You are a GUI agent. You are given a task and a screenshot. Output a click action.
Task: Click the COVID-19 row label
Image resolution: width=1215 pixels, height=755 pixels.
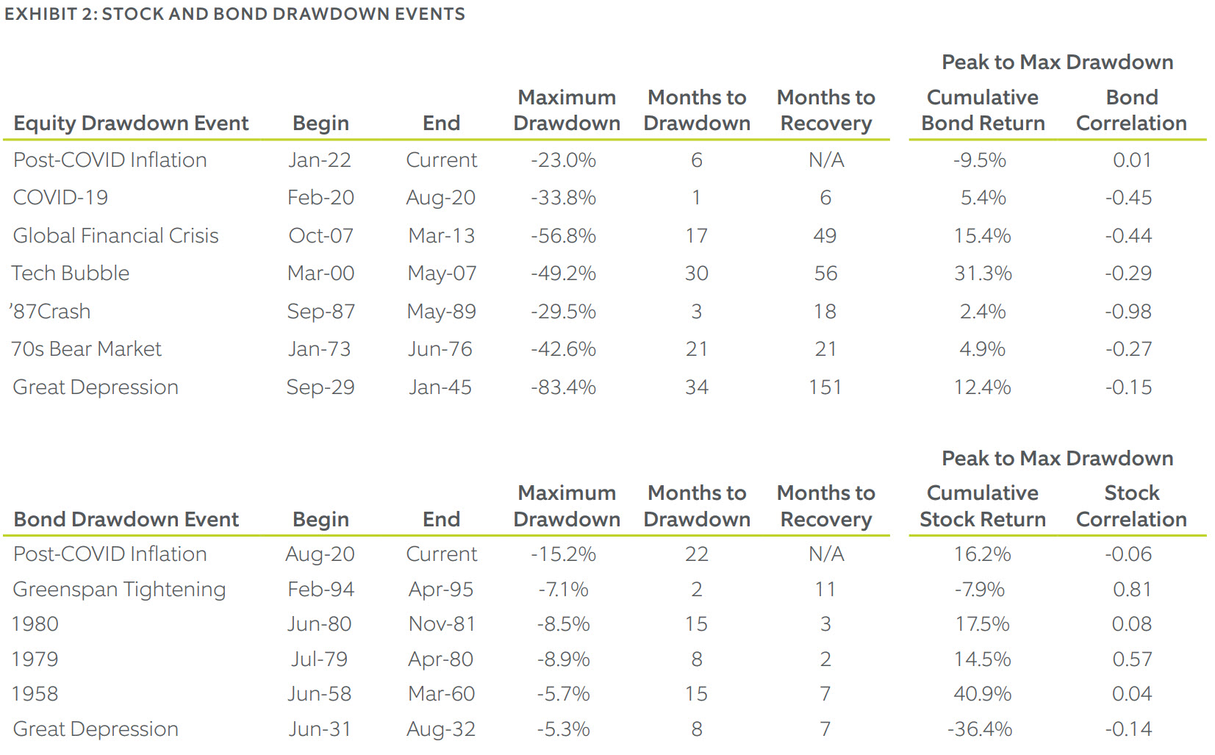(x=60, y=197)
